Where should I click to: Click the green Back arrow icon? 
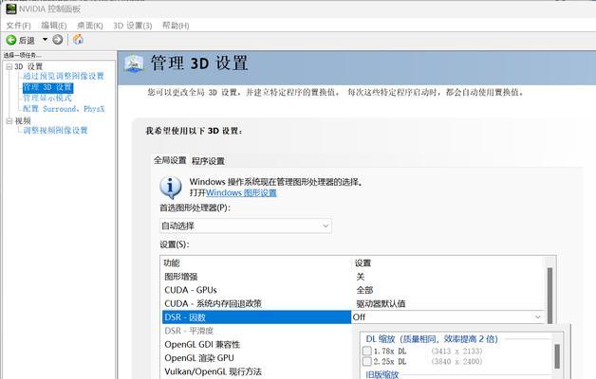click(11, 40)
